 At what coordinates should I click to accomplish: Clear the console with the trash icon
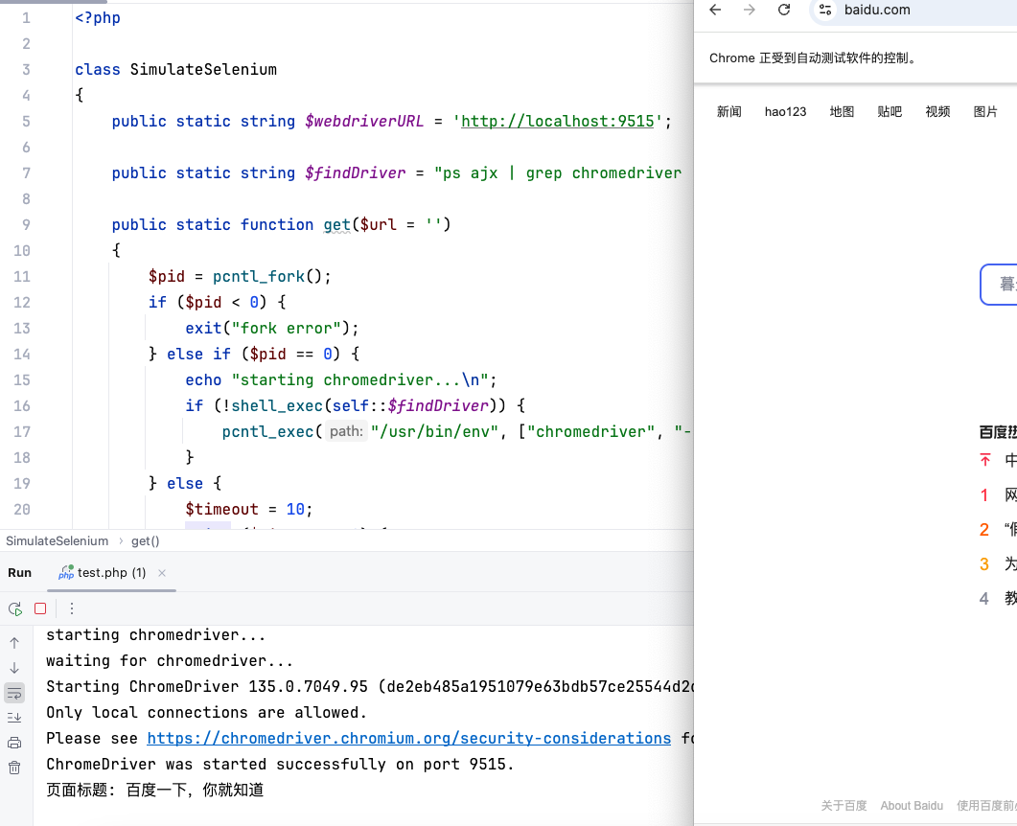click(14, 767)
